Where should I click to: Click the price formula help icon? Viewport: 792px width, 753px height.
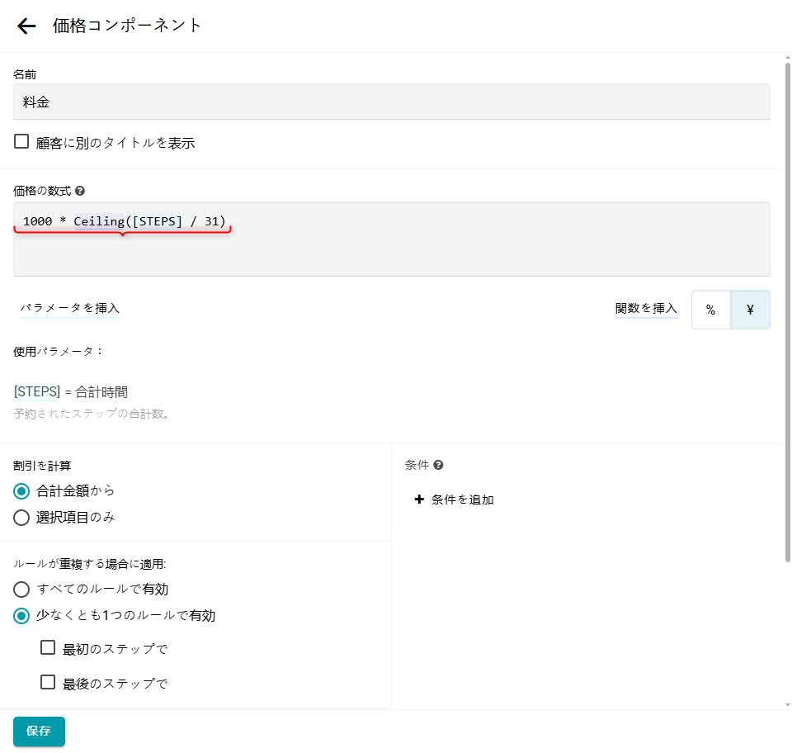pyautogui.click(x=80, y=191)
